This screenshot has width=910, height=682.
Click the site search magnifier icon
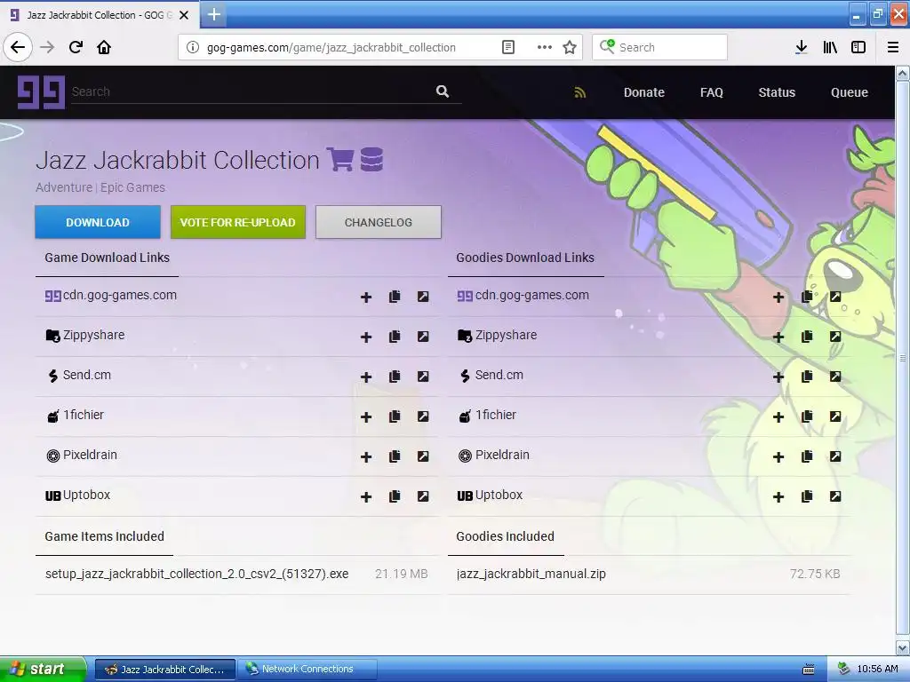[x=443, y=91]
